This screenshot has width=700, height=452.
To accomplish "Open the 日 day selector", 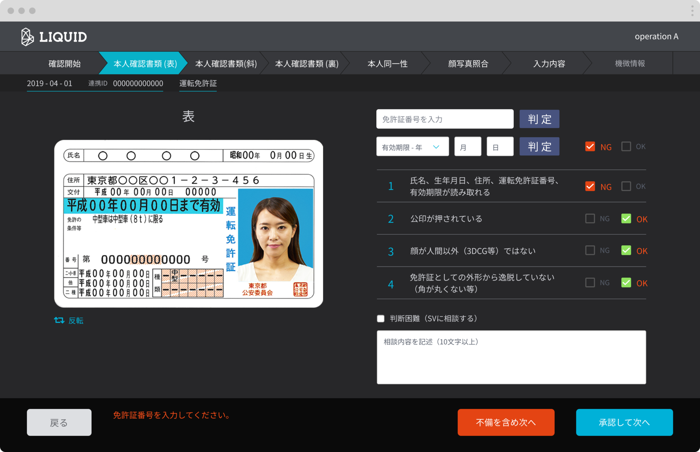I will [x=500, y=147].
